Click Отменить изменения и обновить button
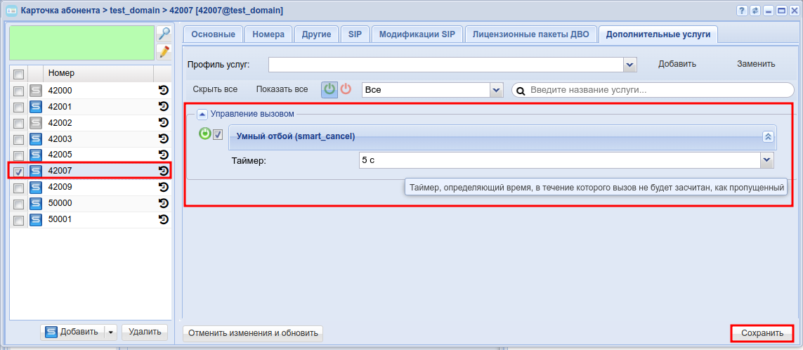This screenshot has width=803, height=350. 253,333
